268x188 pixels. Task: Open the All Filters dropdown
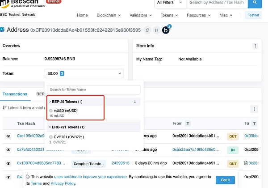click(x=170, y=3)
